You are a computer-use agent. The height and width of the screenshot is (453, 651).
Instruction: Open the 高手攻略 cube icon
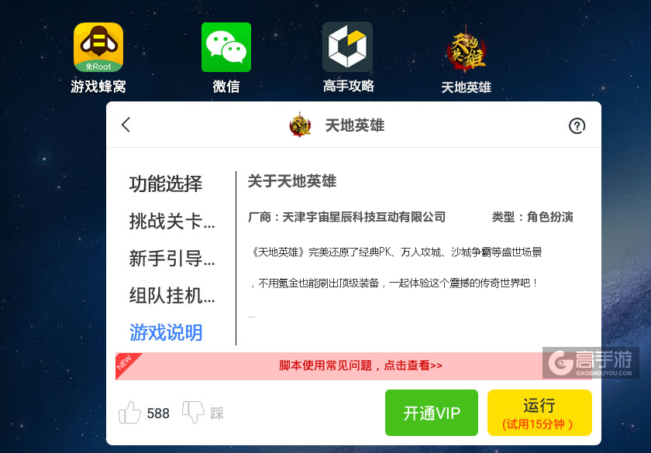[347, 47]
